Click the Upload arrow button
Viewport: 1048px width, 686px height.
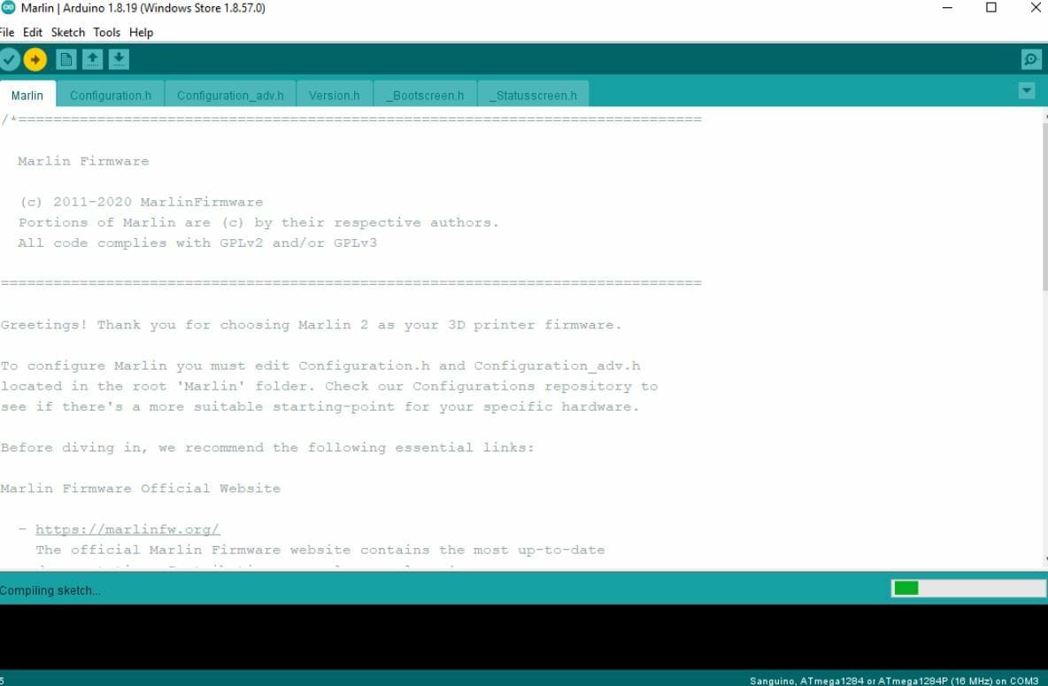tap(35, 59)
